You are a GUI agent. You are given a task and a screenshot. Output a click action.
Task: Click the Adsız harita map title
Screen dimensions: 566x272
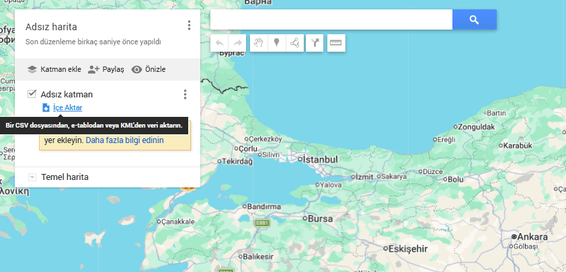tap(51, 28)
